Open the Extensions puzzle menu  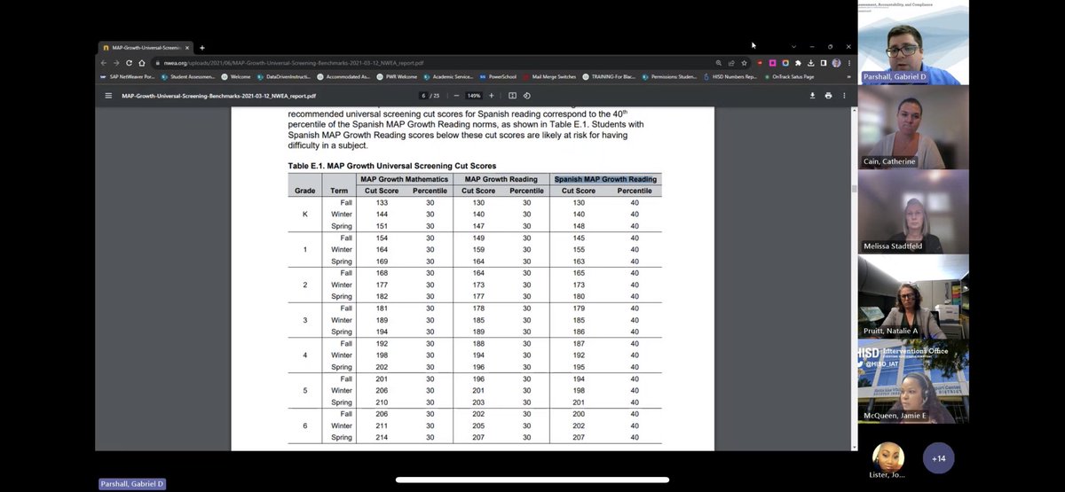tap(798, 63)
